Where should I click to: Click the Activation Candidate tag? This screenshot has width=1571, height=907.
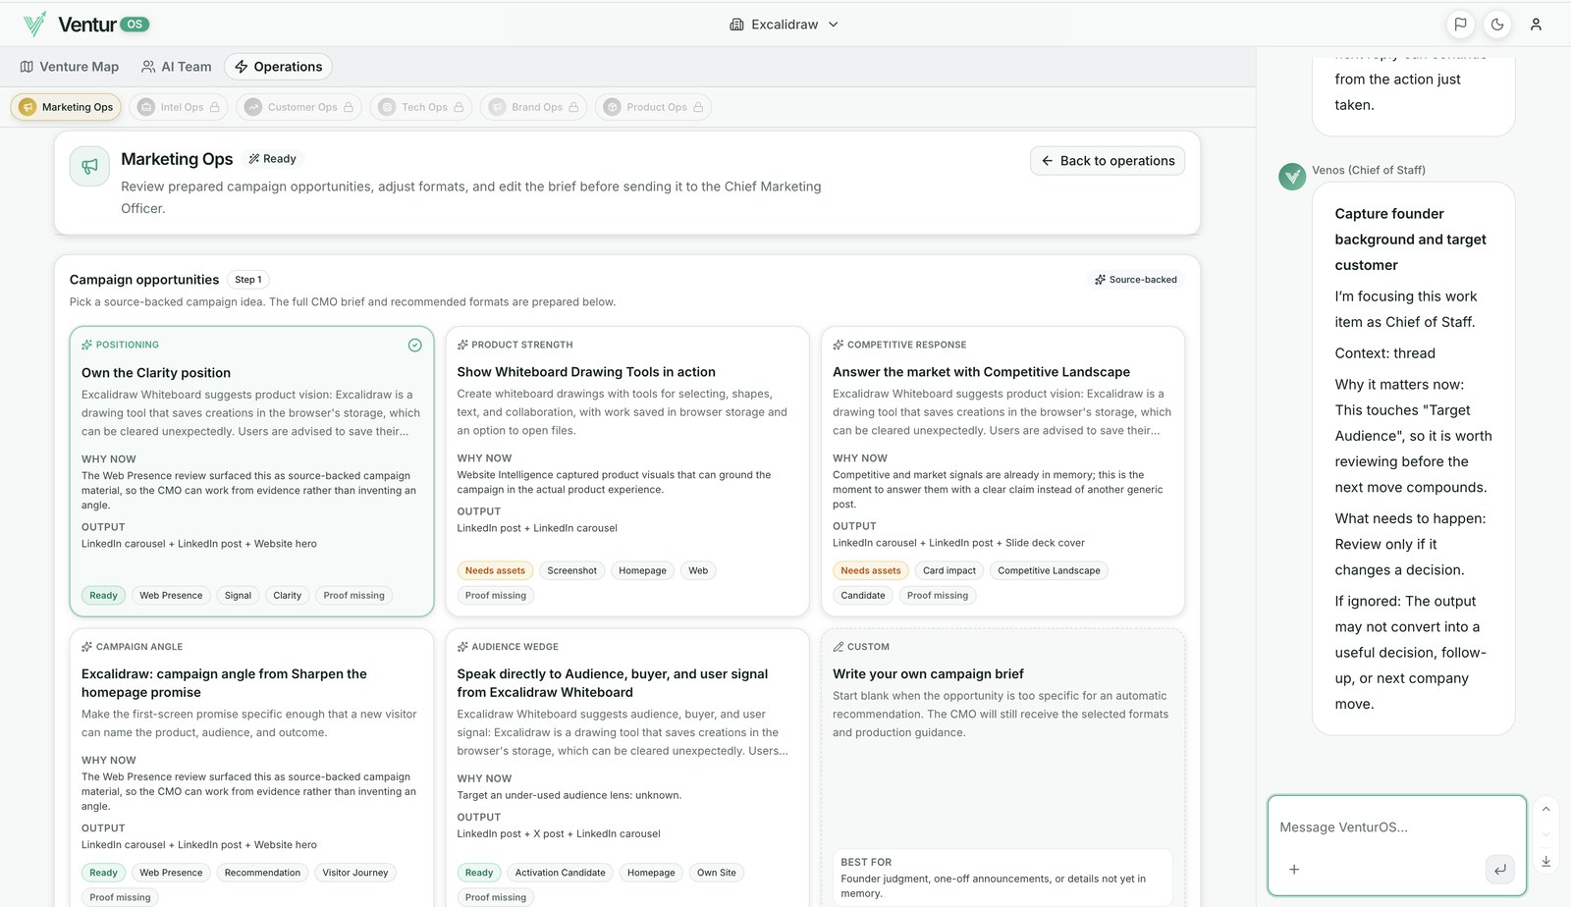coord(560,873)
